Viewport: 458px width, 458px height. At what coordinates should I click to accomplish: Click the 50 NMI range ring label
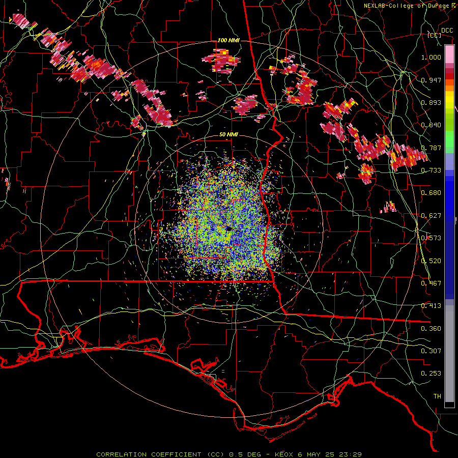coord(228,135)
